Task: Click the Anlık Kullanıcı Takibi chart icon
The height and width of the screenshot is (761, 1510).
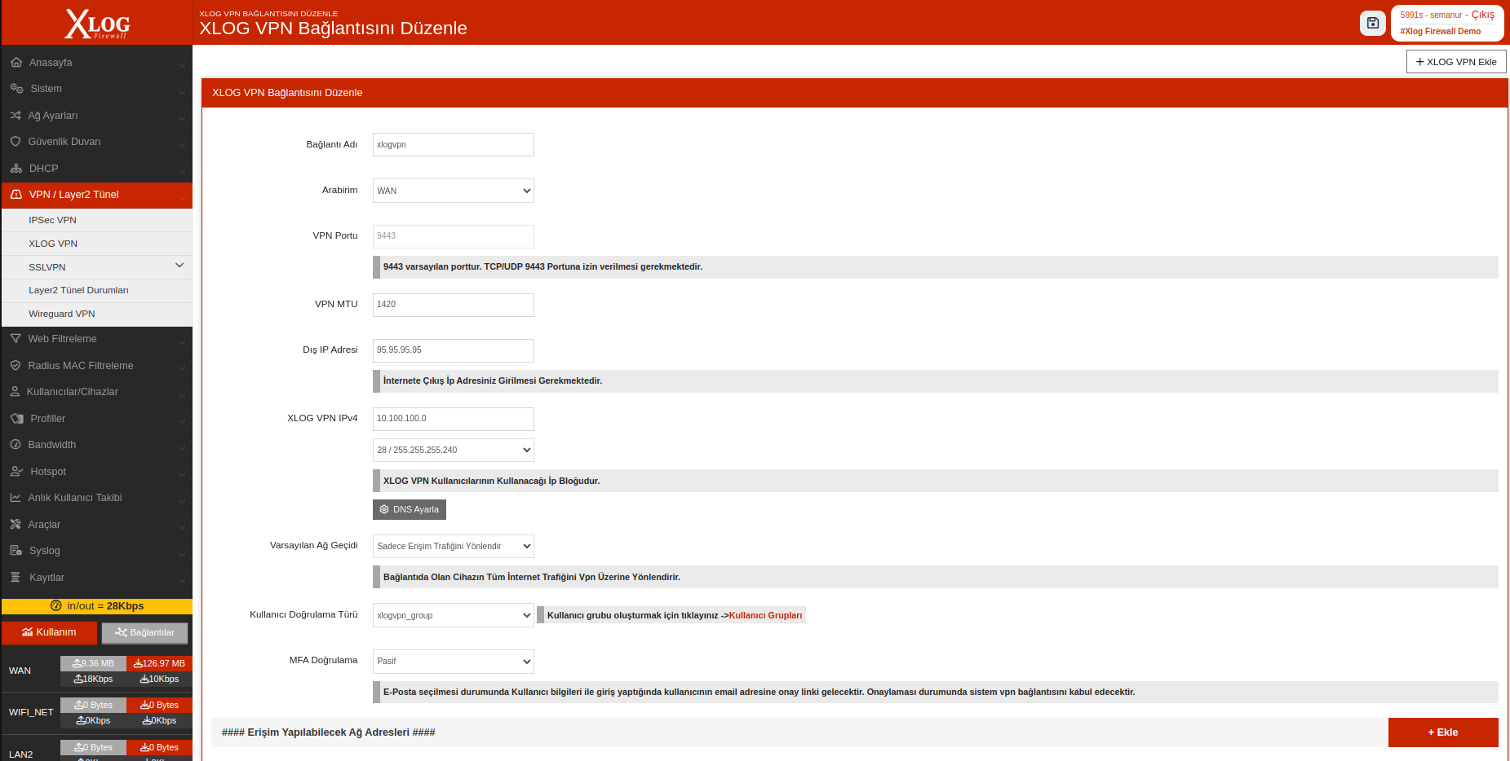Action: (15, 497)
